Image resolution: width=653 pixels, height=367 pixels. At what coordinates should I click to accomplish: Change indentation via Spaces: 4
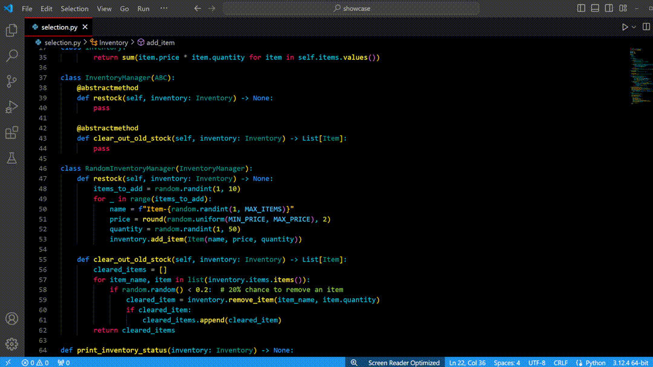(x=507, y=362)
